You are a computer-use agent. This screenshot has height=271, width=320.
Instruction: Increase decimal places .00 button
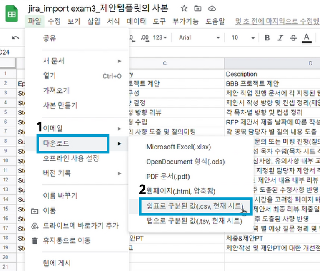coord(145,38)
